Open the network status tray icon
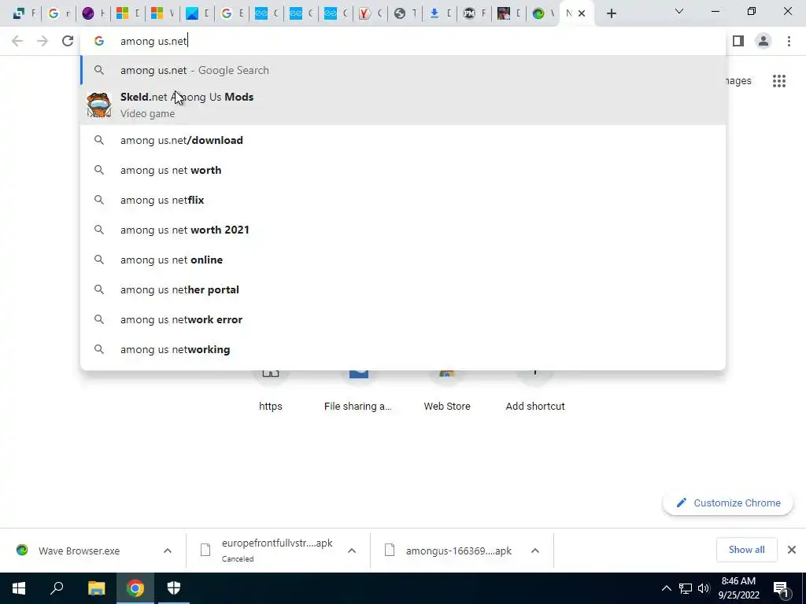 point(686,588)
